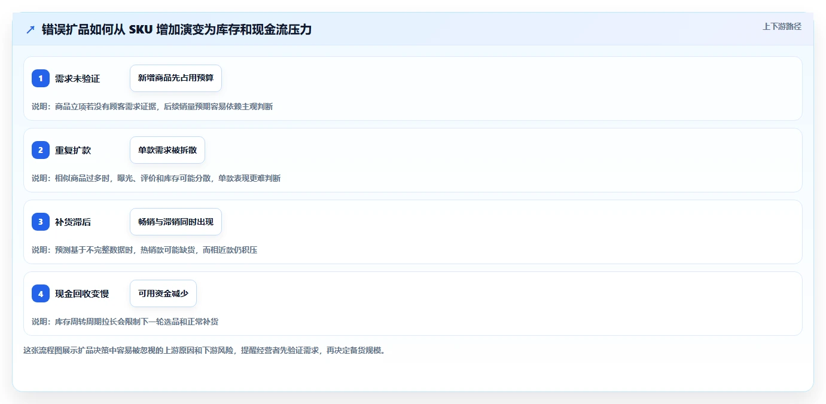Select the 畅销与滞销同时出现 chip
The width and height of the screenshot is (826, 404).
pos(176,222)
